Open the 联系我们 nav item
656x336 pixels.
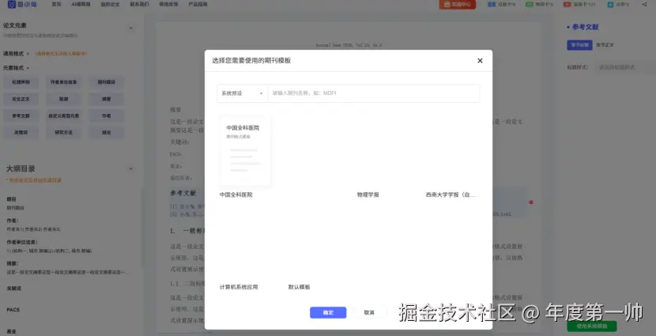(x=139, y=4)
